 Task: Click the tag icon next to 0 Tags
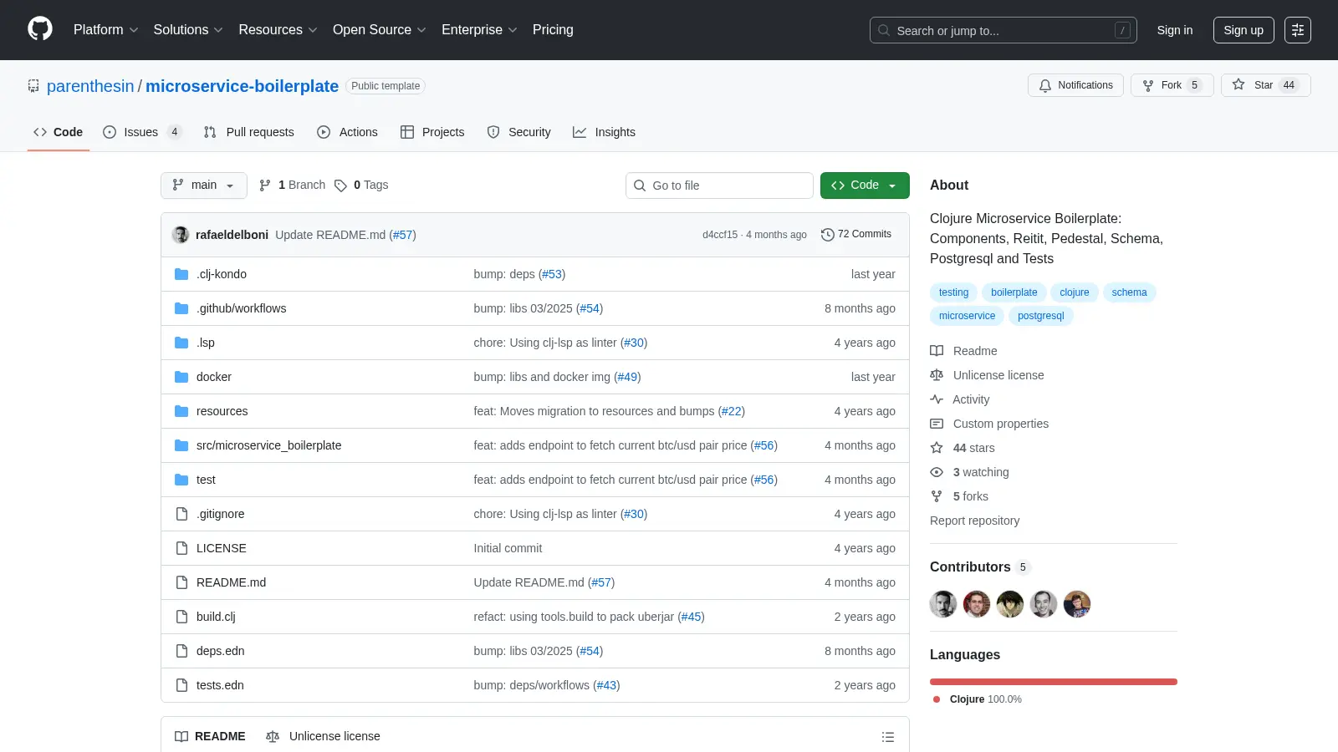340,185
